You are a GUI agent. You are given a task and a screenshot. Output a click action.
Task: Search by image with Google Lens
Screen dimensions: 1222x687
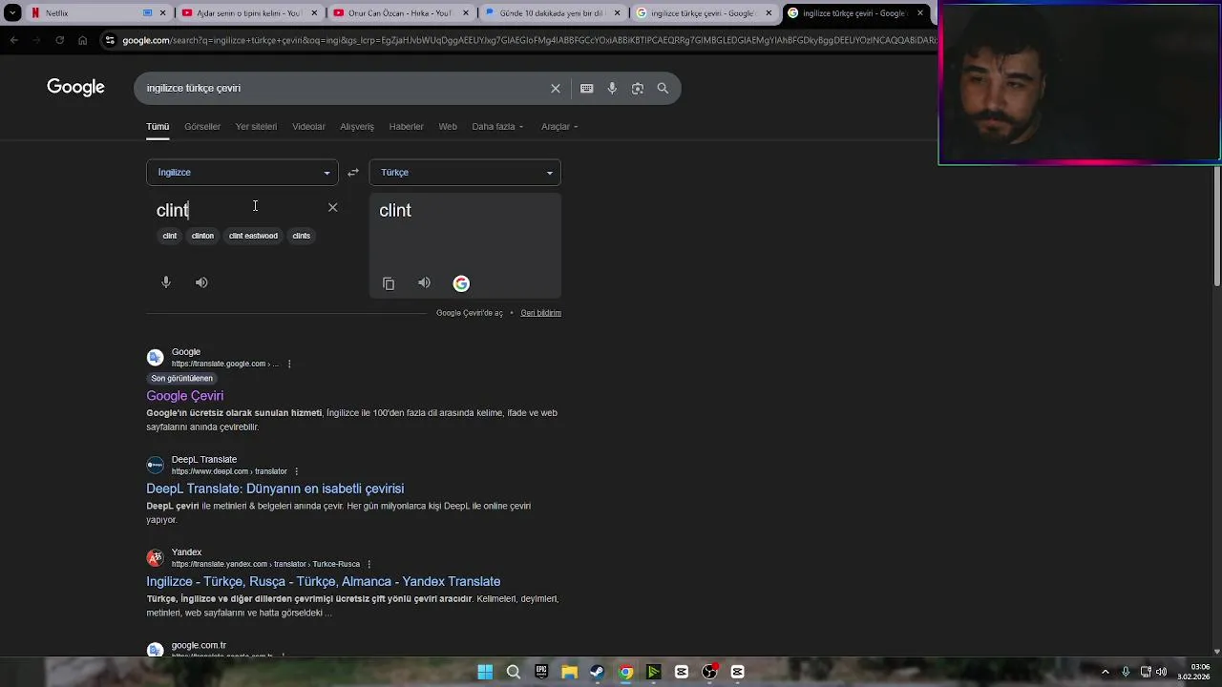click(637, 88)
